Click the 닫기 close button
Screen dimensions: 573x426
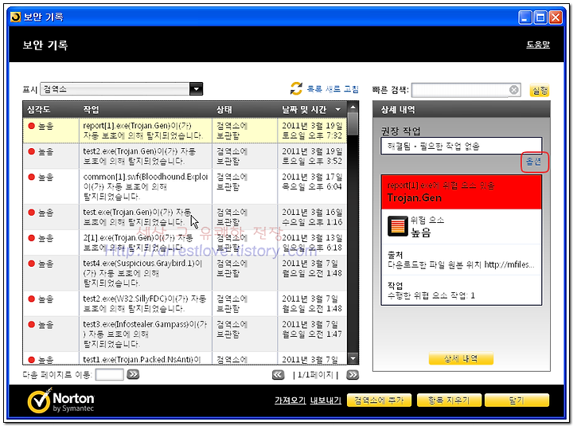coord(516,401)
